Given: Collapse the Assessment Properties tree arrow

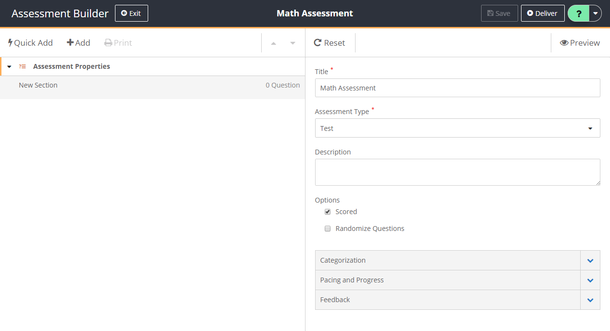Looking at the screenshot, I should click(x=9, y=66).
